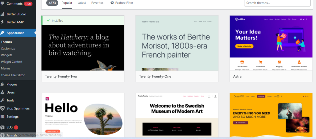Viewport: 316px width, 139px height.
Task: Select the Hello theme preview
Action: pos(83,115)
